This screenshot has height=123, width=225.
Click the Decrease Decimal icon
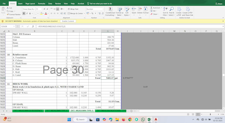point(103,14)
